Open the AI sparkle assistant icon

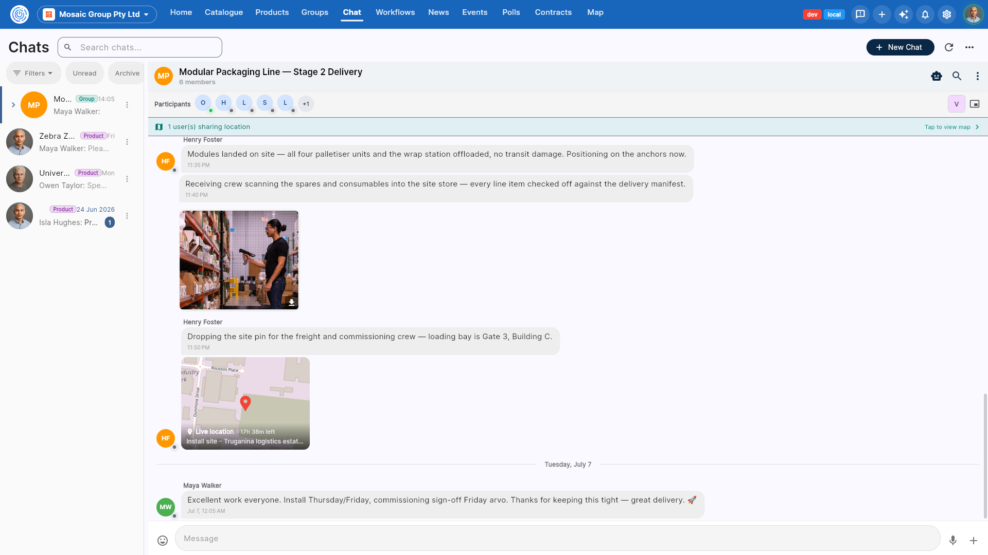click(x=904, y=14)
